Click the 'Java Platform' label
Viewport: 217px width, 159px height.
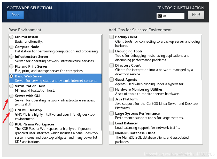pos(126,99)
